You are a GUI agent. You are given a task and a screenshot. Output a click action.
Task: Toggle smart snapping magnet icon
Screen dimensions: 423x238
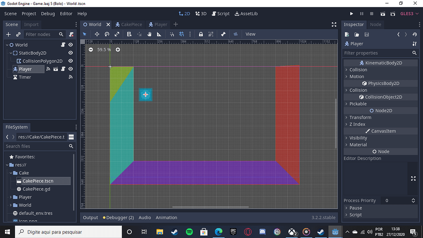pos(172,34)
